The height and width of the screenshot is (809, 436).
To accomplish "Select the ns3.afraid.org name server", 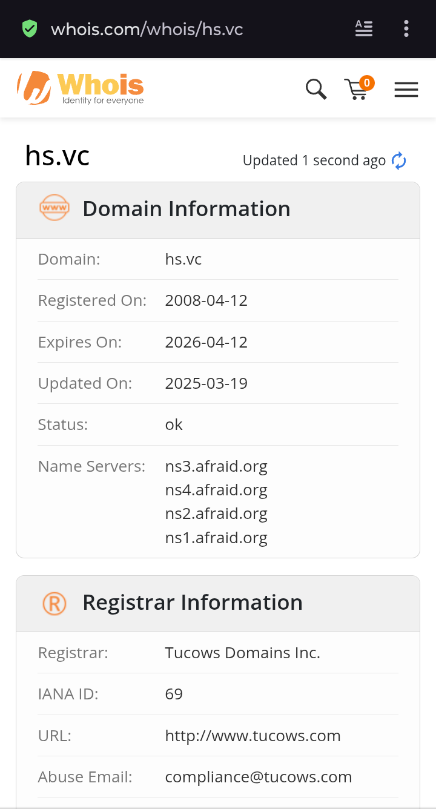I will click(216, 466).
